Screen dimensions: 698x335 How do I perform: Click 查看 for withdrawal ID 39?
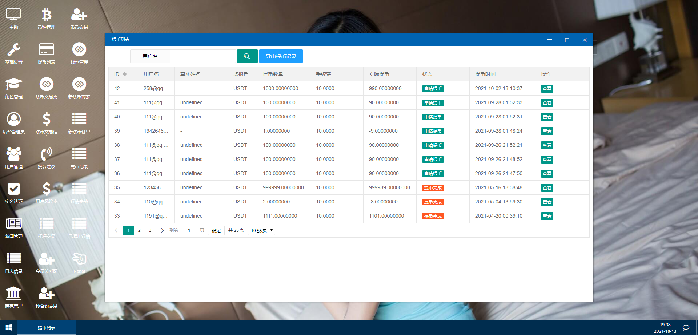click(x=547, y=131)
